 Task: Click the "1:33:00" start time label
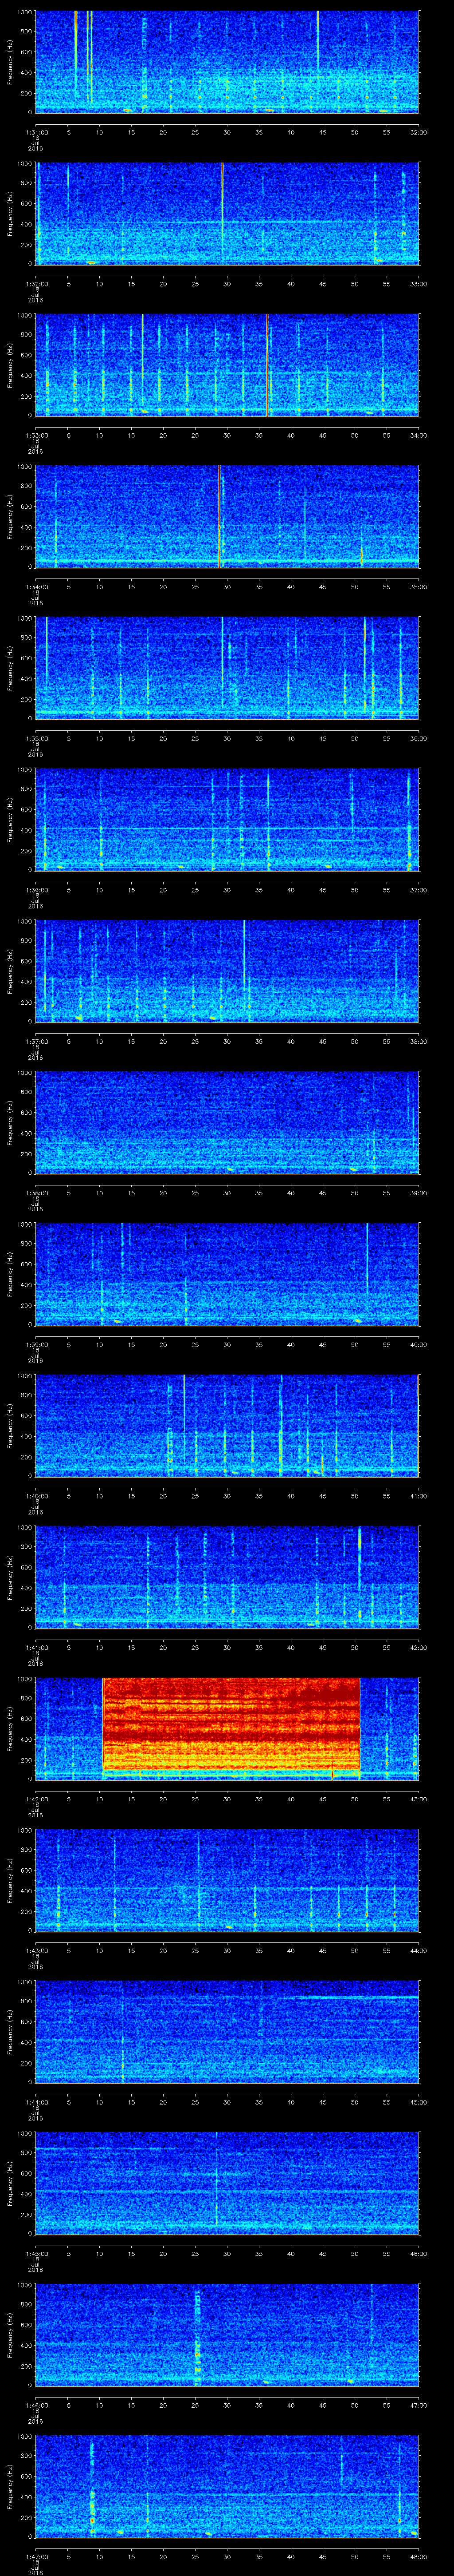click(36, 435)
